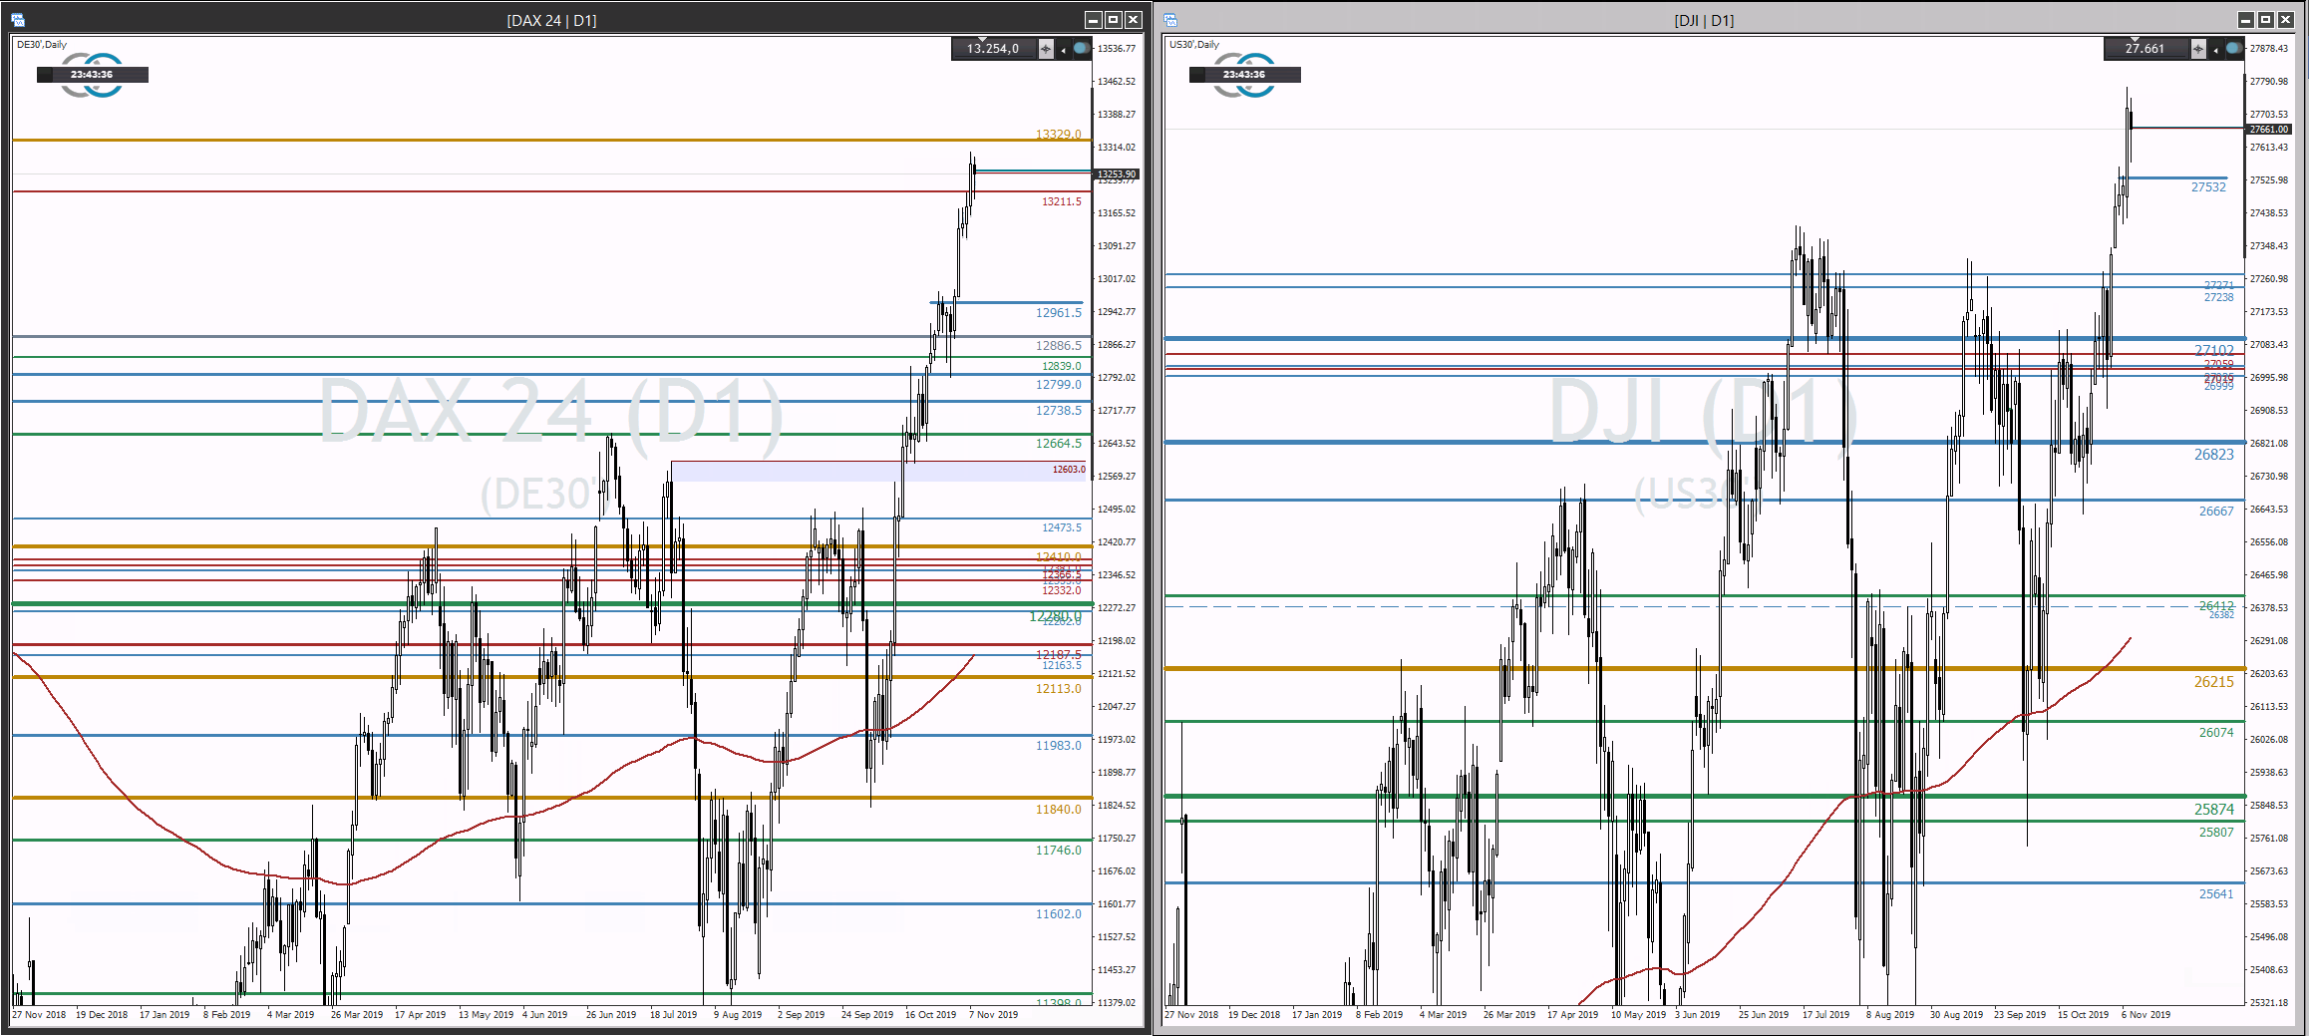This screenshot has width=2309, height=1036.
Task: Click the 13536.77 value on DAX price scale
Action: 1117,49
